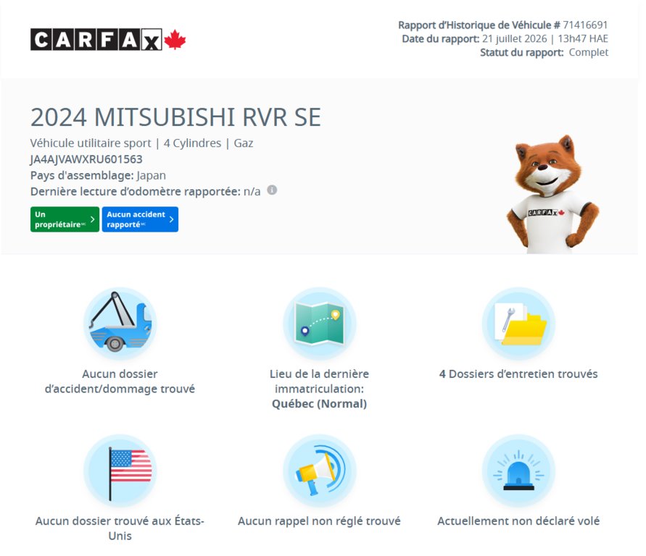Click the odometer info icon
Screen dimensions: 646x556
(272, 190)
